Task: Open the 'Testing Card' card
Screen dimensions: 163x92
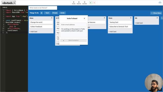Action: [120, 22]
